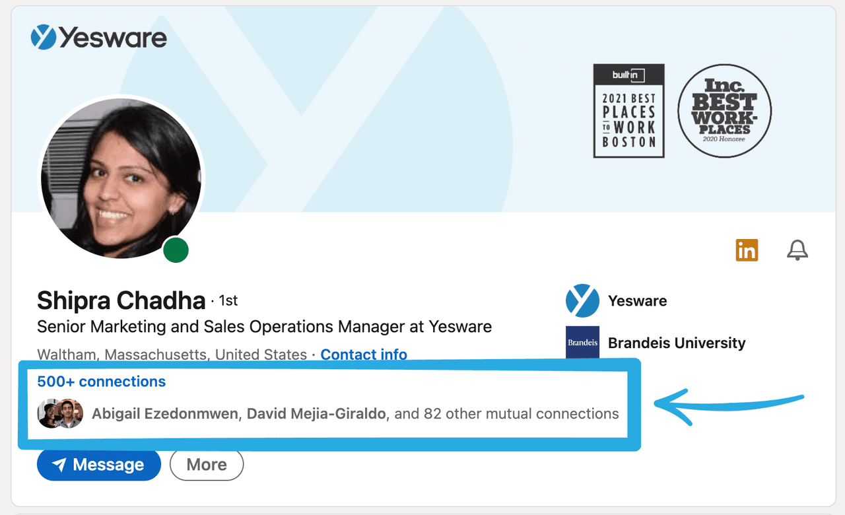Click the green online status dot
This screenshot has height=515, width=845.
[176, 251]
